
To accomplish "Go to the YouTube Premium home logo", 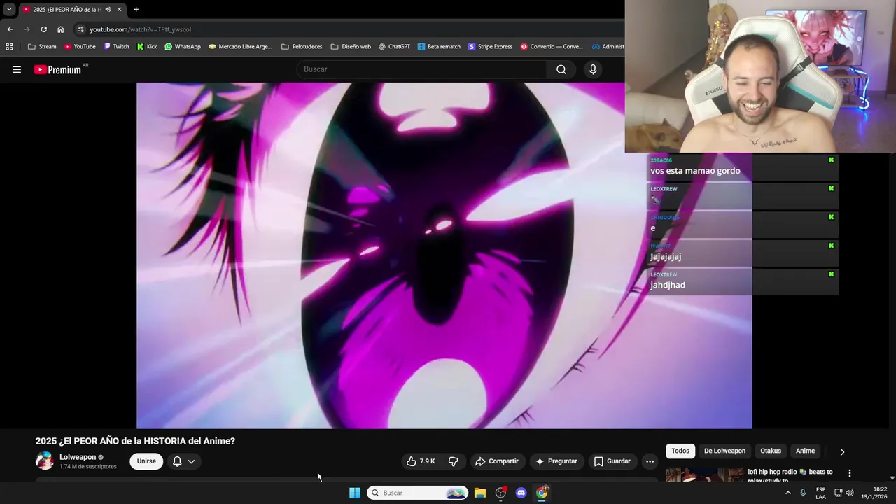I will point(57,69).
